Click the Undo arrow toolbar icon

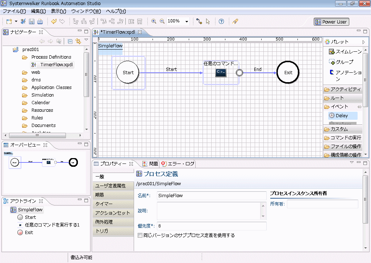pos(54,21)
